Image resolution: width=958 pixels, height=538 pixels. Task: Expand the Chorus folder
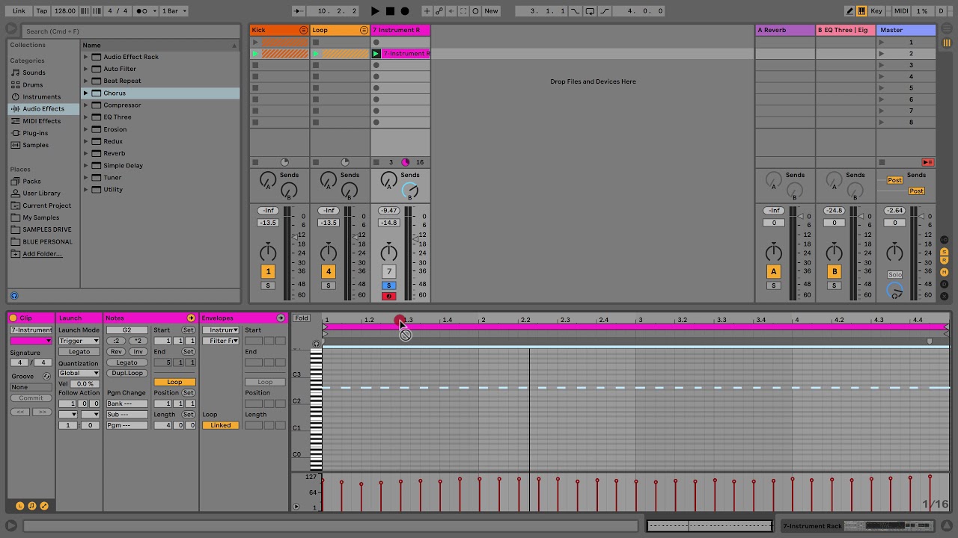click(x=85, y=93)
